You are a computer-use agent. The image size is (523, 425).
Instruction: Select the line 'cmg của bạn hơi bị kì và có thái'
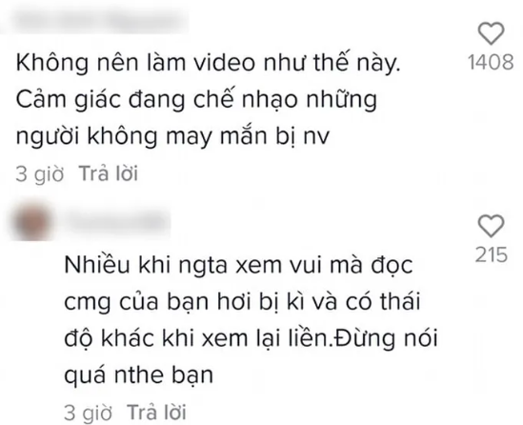(242, 302)
